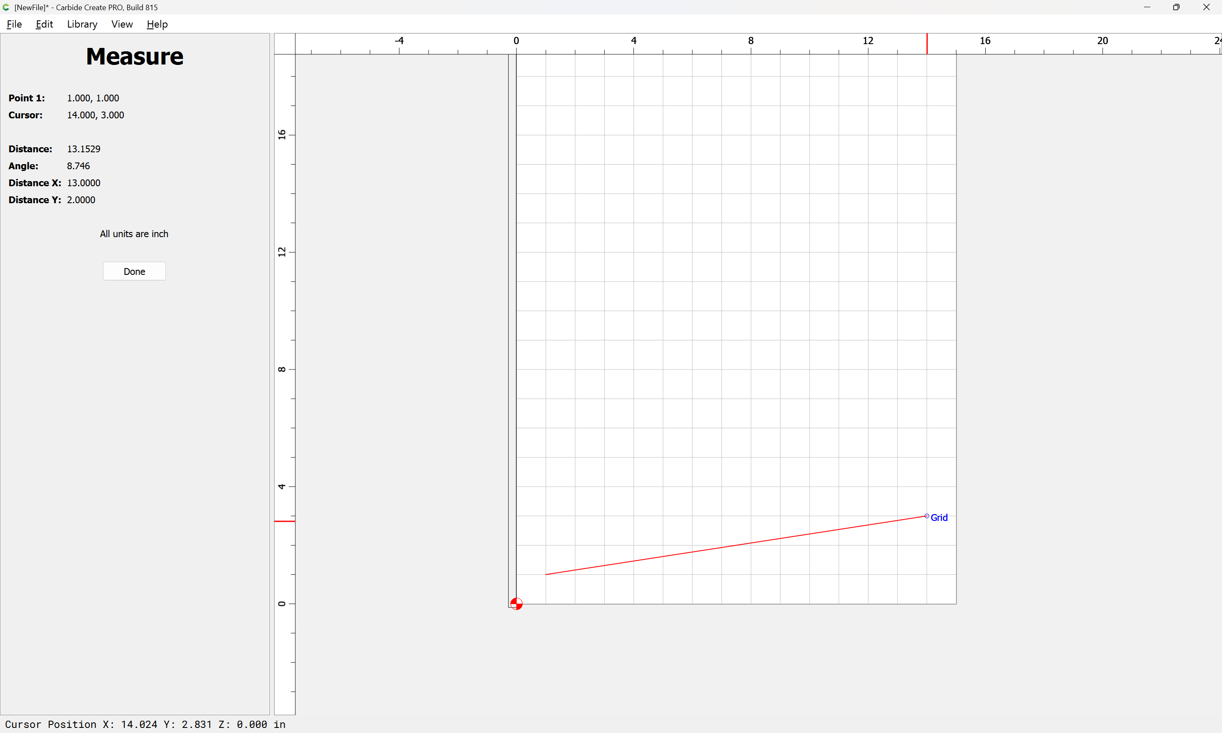Click the Done button
The image size is (1222, 733).
(135, 271)
